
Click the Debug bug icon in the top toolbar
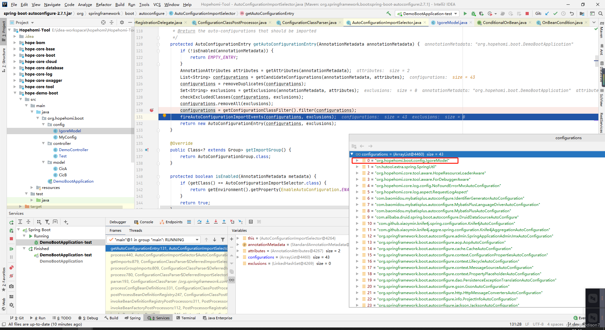click(473, 14)
